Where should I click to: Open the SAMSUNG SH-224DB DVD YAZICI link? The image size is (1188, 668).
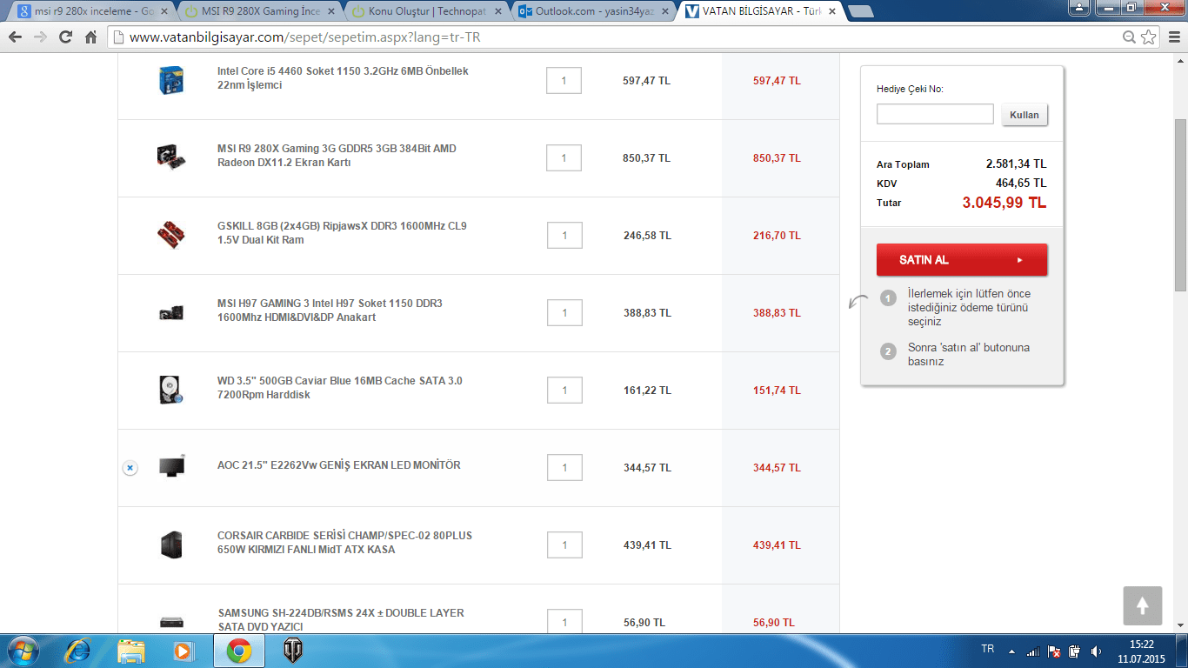pyautogui.click(x=341, y=620)
